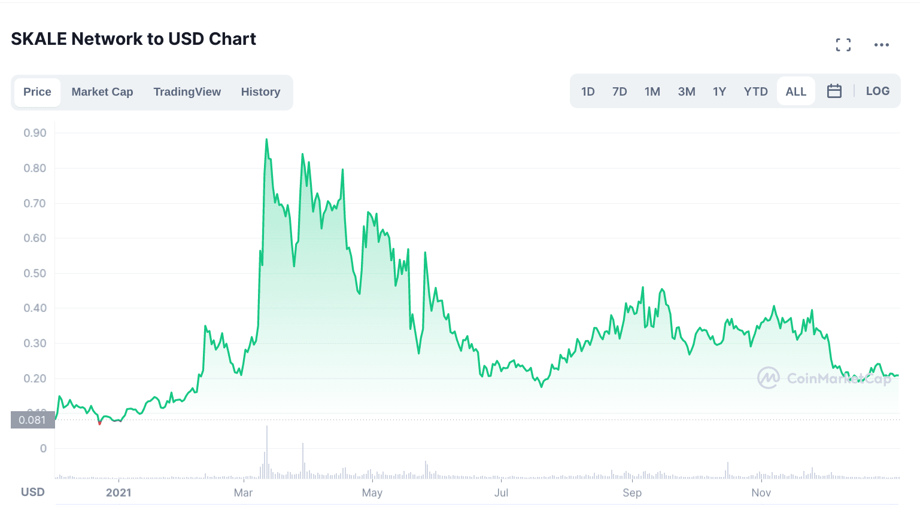Open the TradingView tab
Image resolution: width=920 pixels, height=505 pixels.
coord(187,92)
